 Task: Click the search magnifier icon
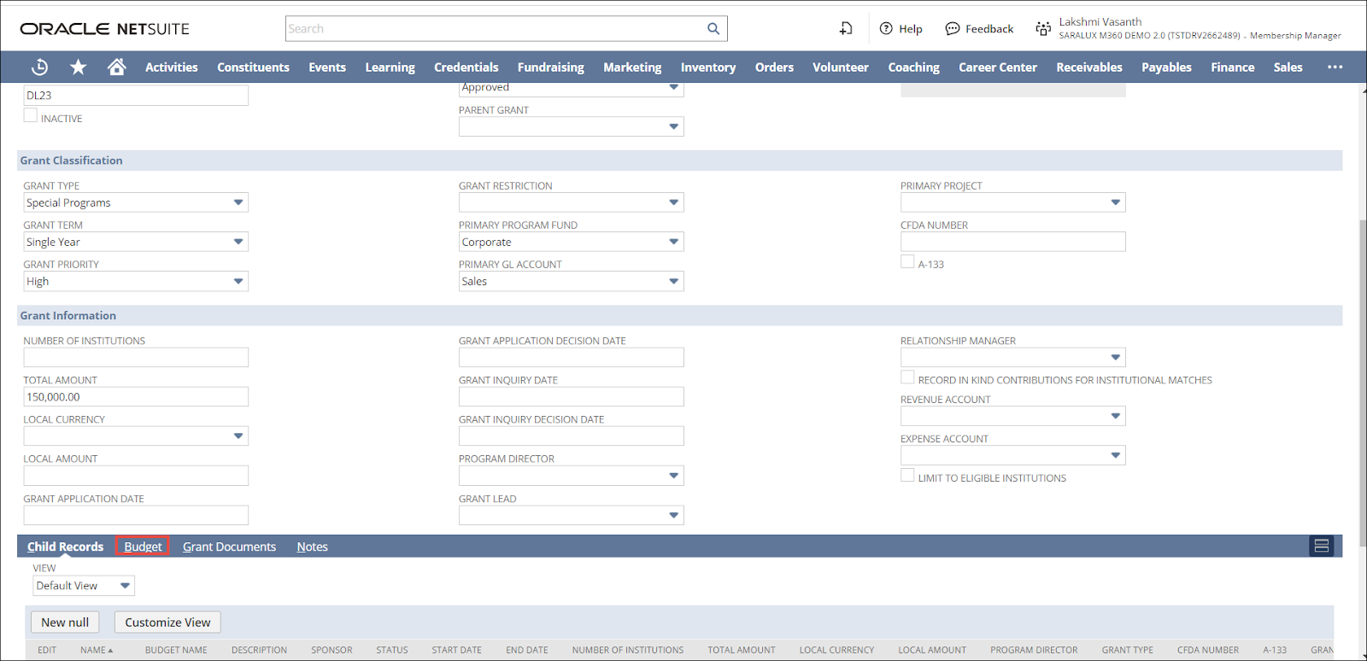713,28
